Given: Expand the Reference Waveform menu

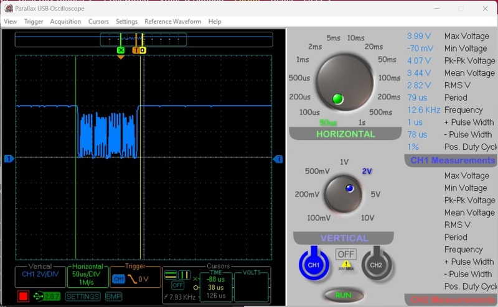Looking at the screenshot, I should point(172,22).
